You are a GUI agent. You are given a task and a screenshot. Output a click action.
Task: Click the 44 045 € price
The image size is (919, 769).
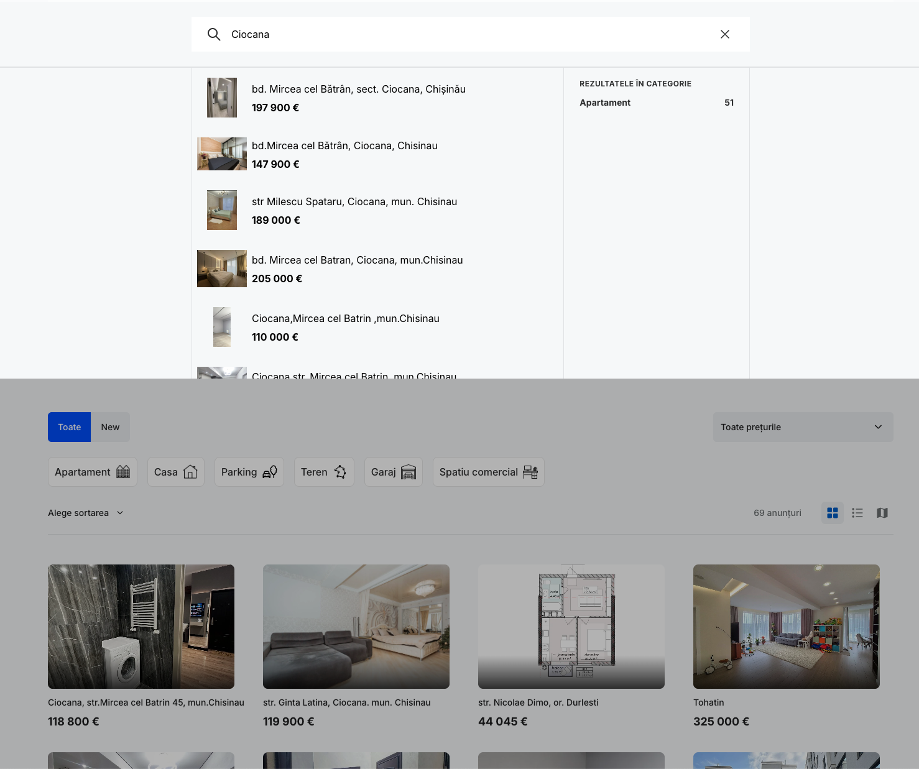tap(503, 722)
